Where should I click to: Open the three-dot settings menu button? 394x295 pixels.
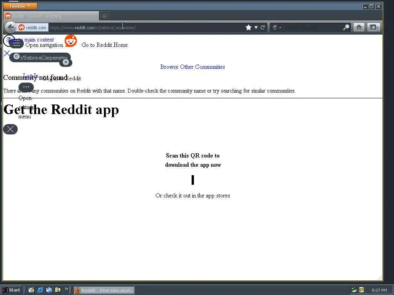[x=26, y=87]
